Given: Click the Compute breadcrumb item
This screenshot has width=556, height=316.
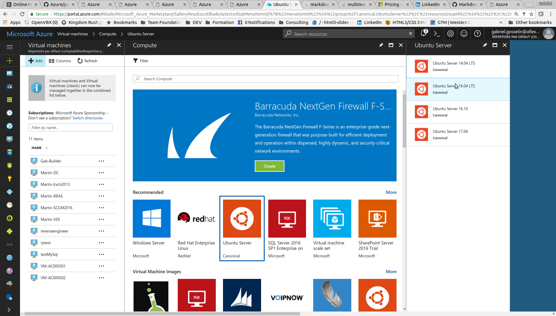Looking at the screenshot, I should click(x=108, y=34).
